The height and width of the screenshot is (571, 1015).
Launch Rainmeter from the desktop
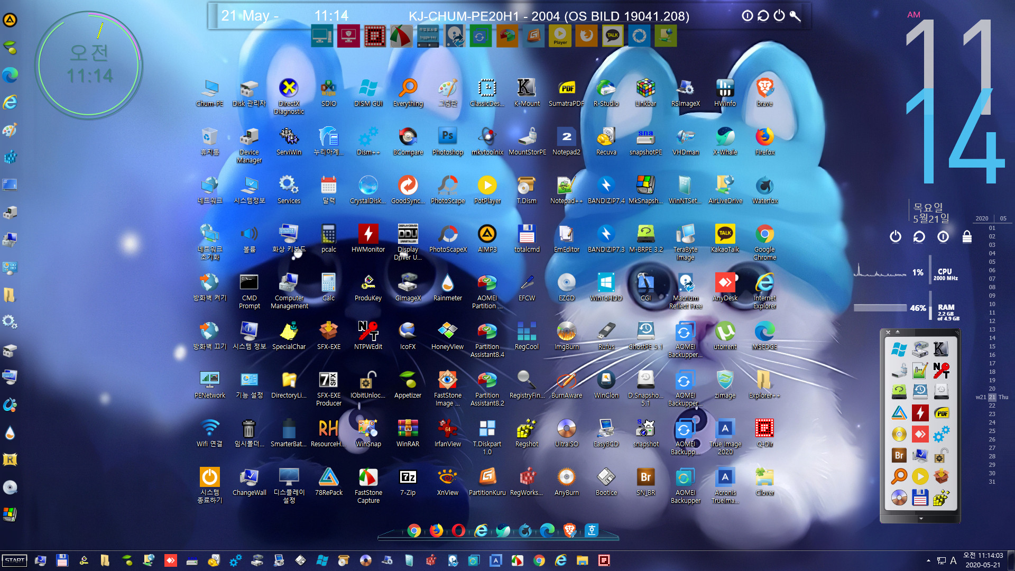[447, 288]
